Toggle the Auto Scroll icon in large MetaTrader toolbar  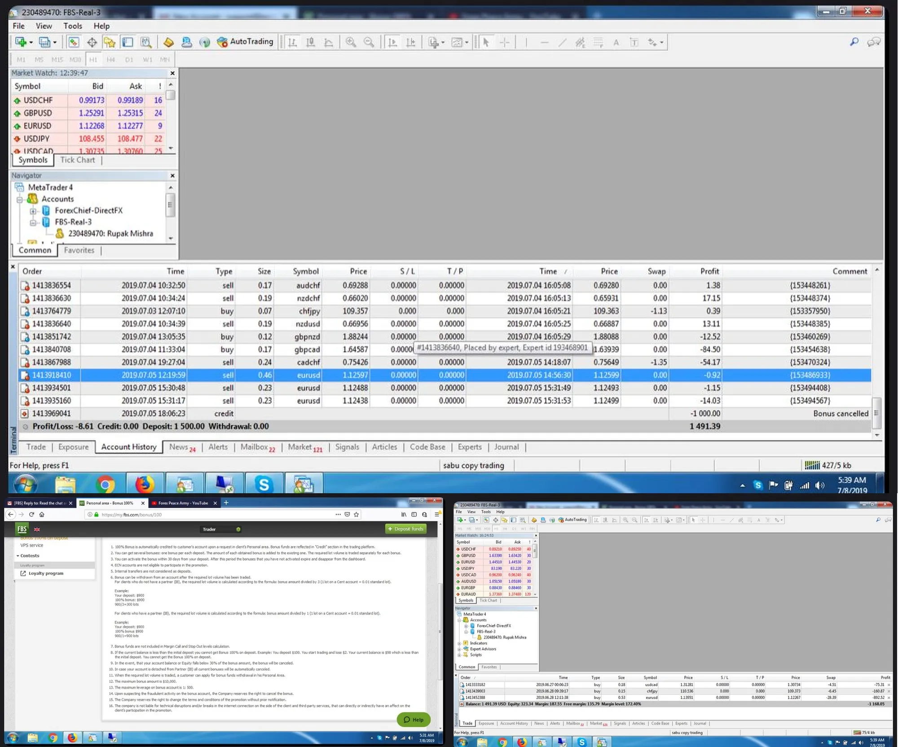392,42
